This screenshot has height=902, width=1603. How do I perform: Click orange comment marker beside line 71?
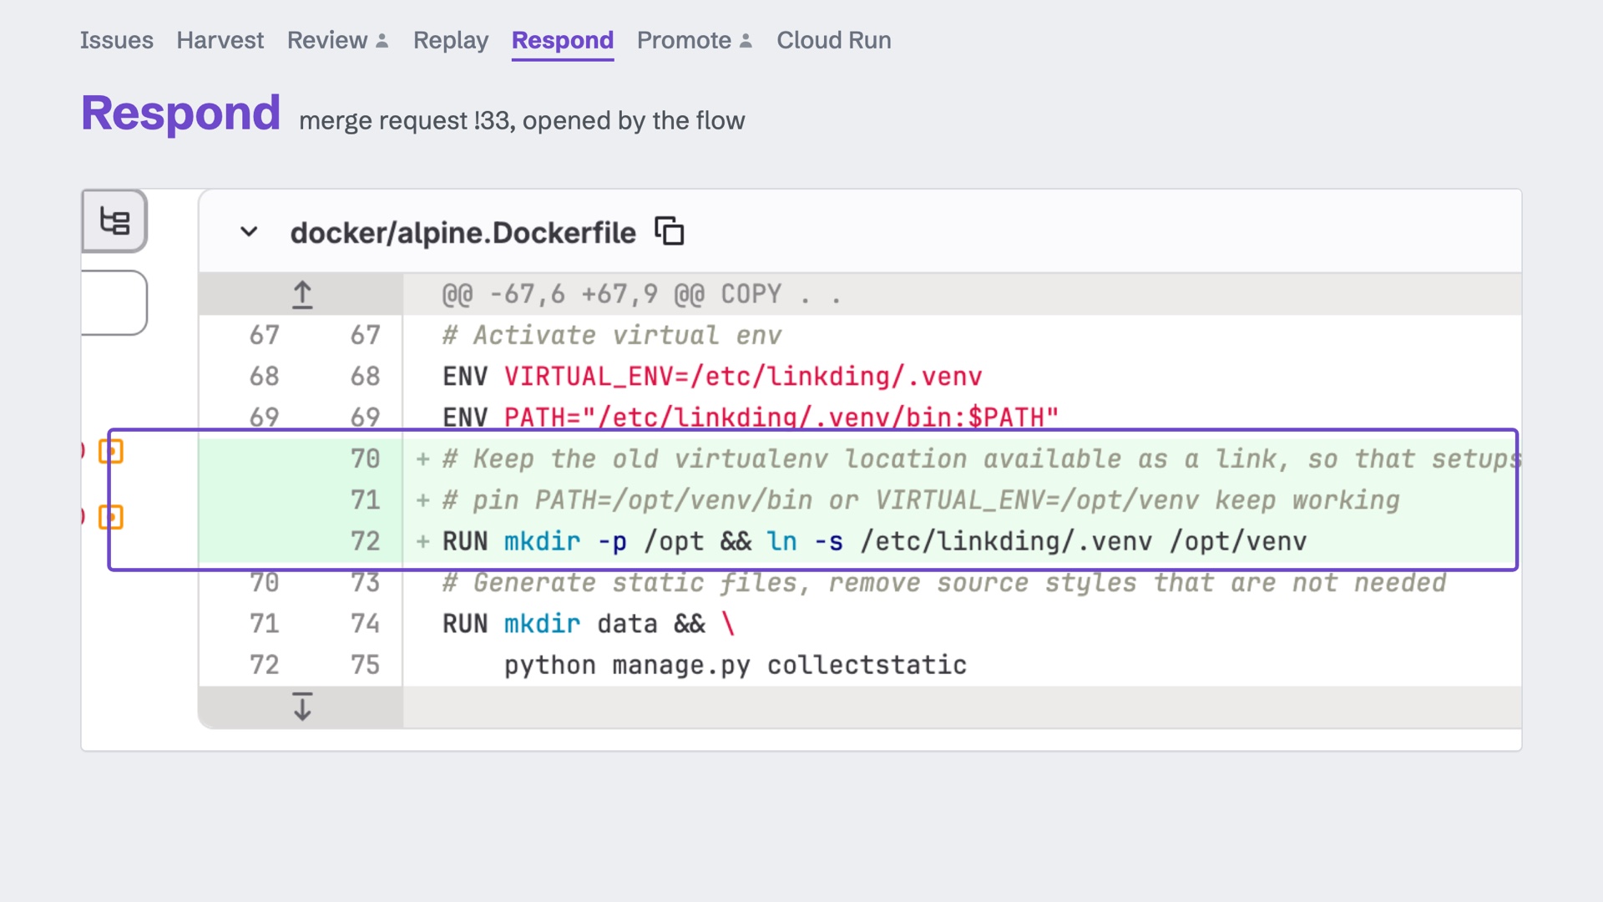tap(111, 517)
